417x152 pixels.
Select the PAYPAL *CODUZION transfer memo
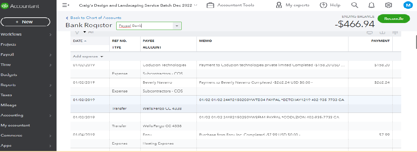click(269, 117)
